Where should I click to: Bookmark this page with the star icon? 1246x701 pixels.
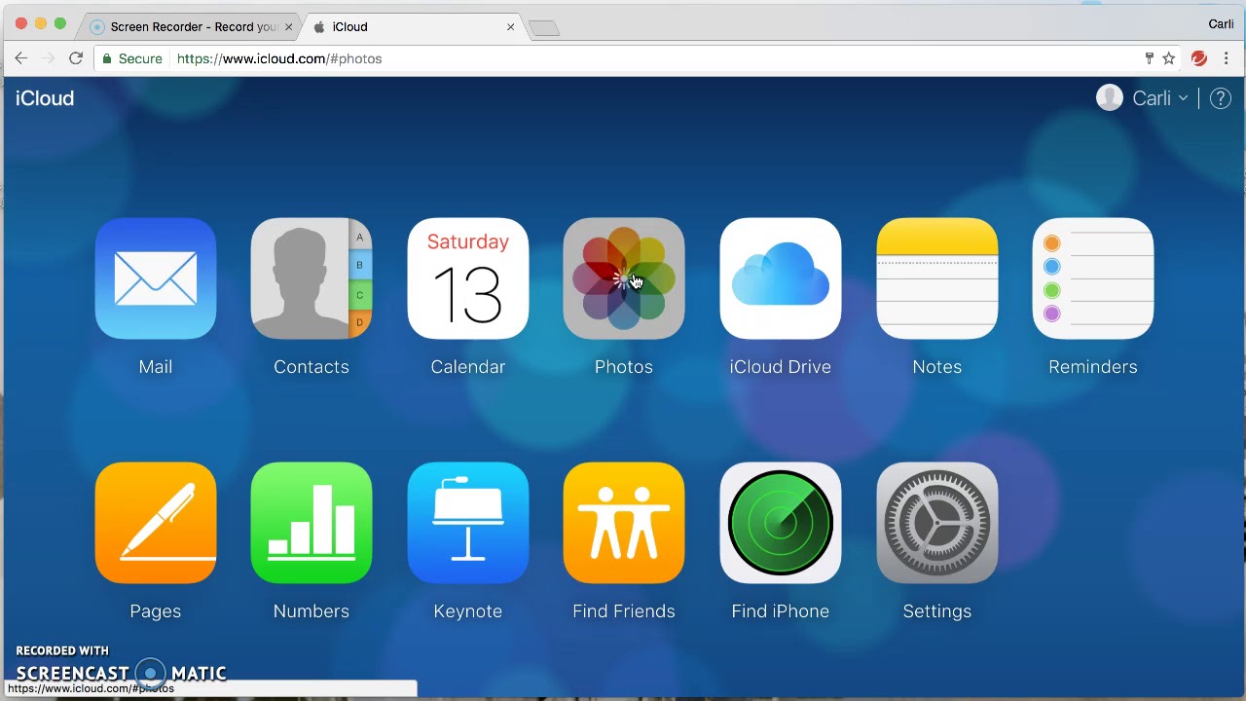1169,58
